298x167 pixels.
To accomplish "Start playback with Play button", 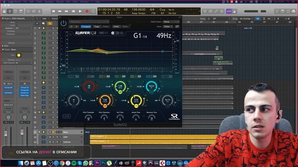I will tap(80, 11).
